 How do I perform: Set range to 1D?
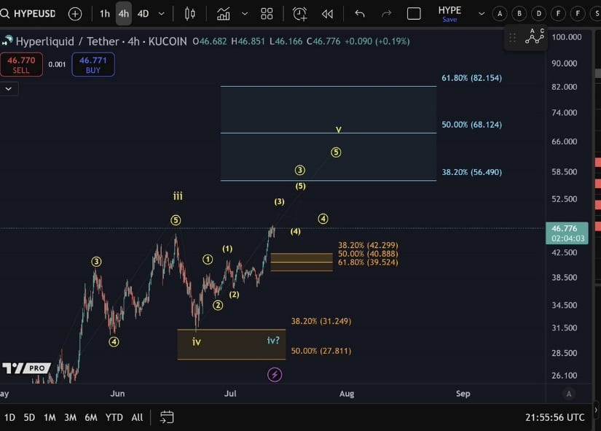click(x=9, y=417)
